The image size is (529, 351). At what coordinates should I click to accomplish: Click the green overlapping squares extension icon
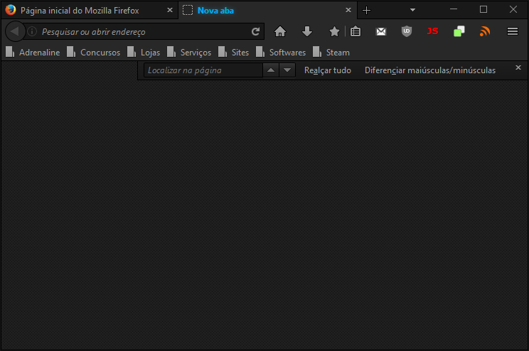click(x=459, y=31)
